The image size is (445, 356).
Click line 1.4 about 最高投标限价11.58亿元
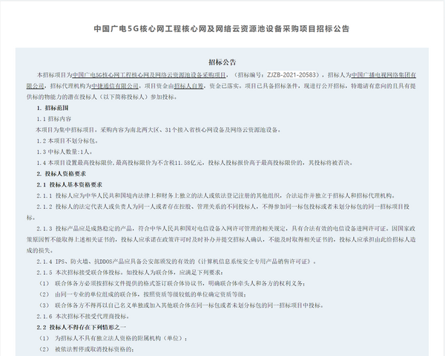click(195, 163)
